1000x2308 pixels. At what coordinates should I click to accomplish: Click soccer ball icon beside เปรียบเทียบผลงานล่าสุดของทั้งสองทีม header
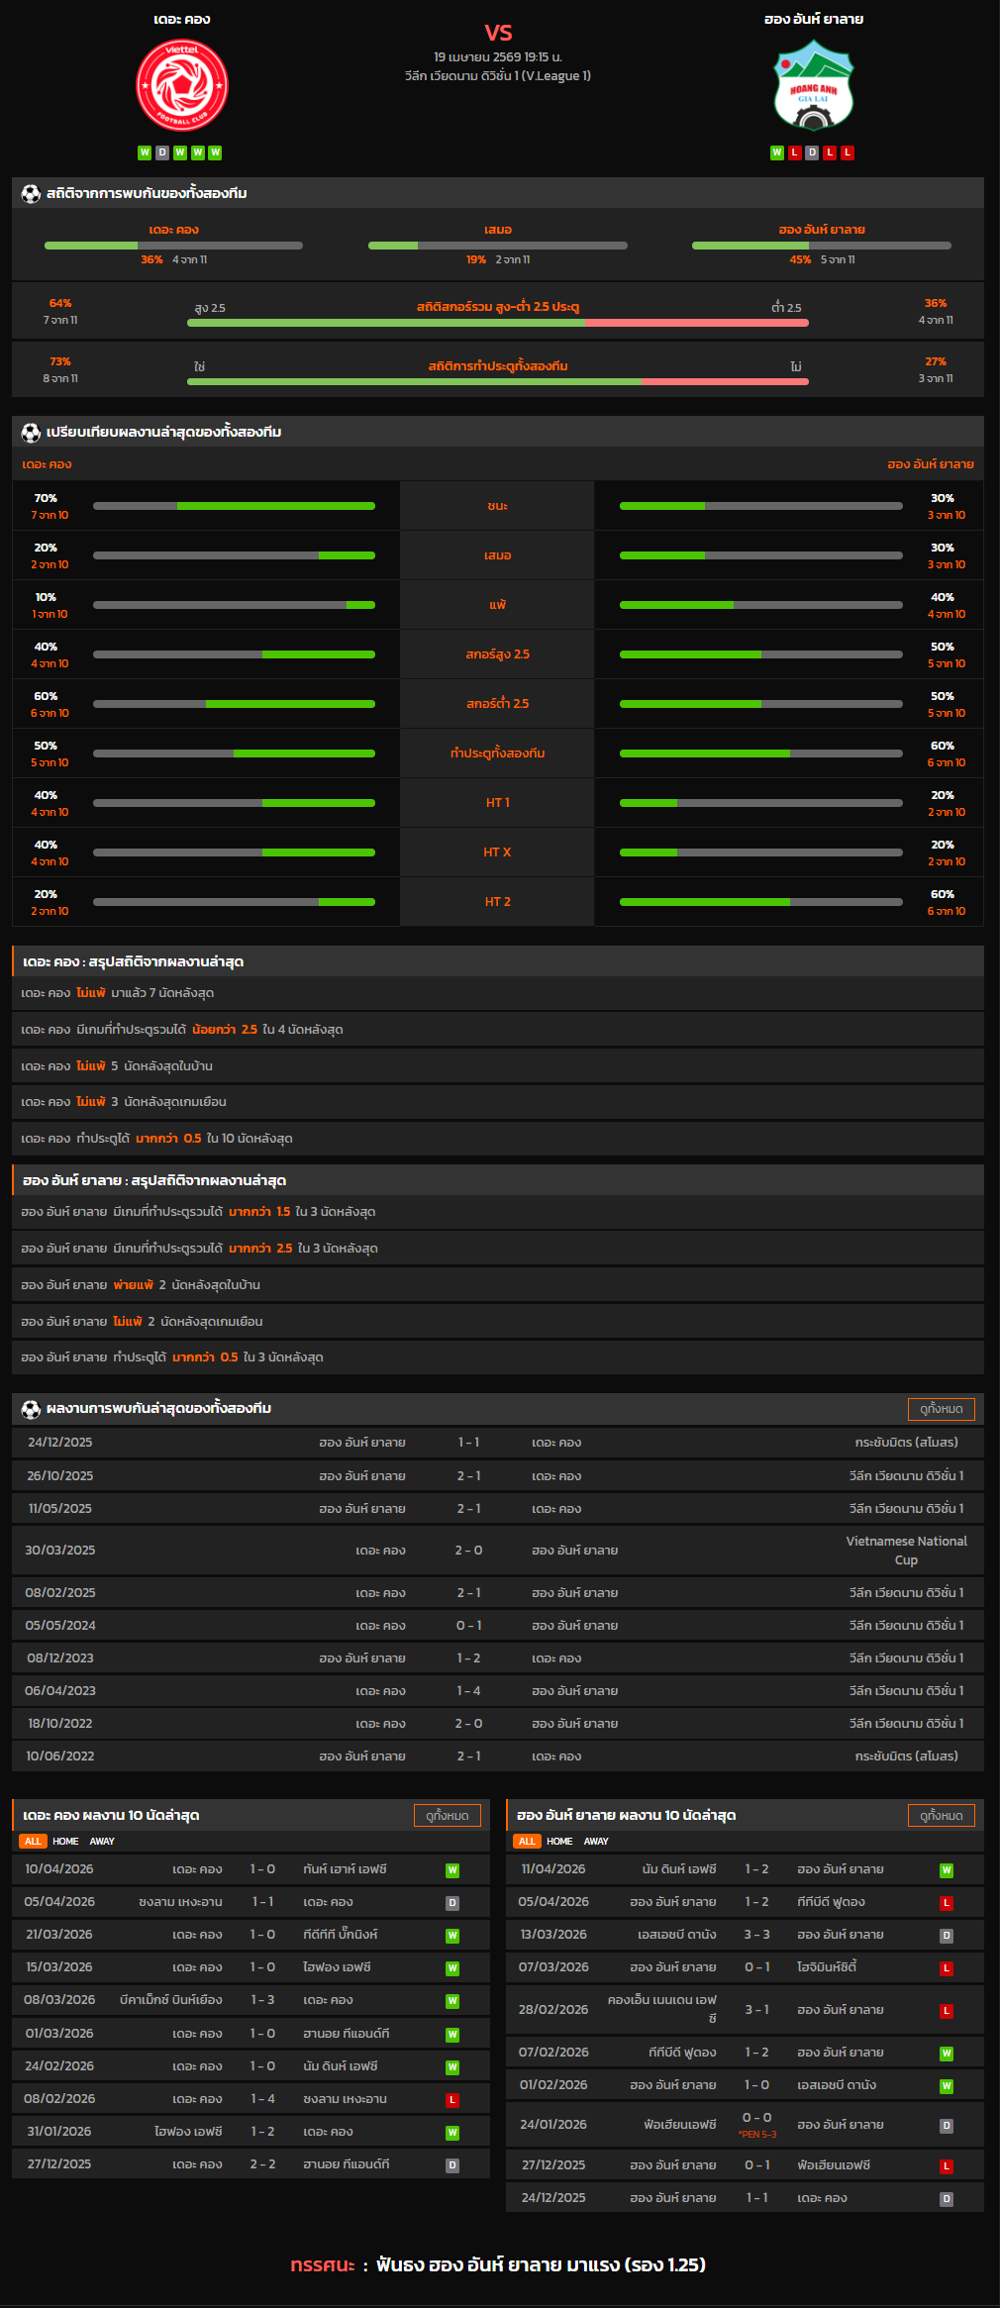[31, 433]
